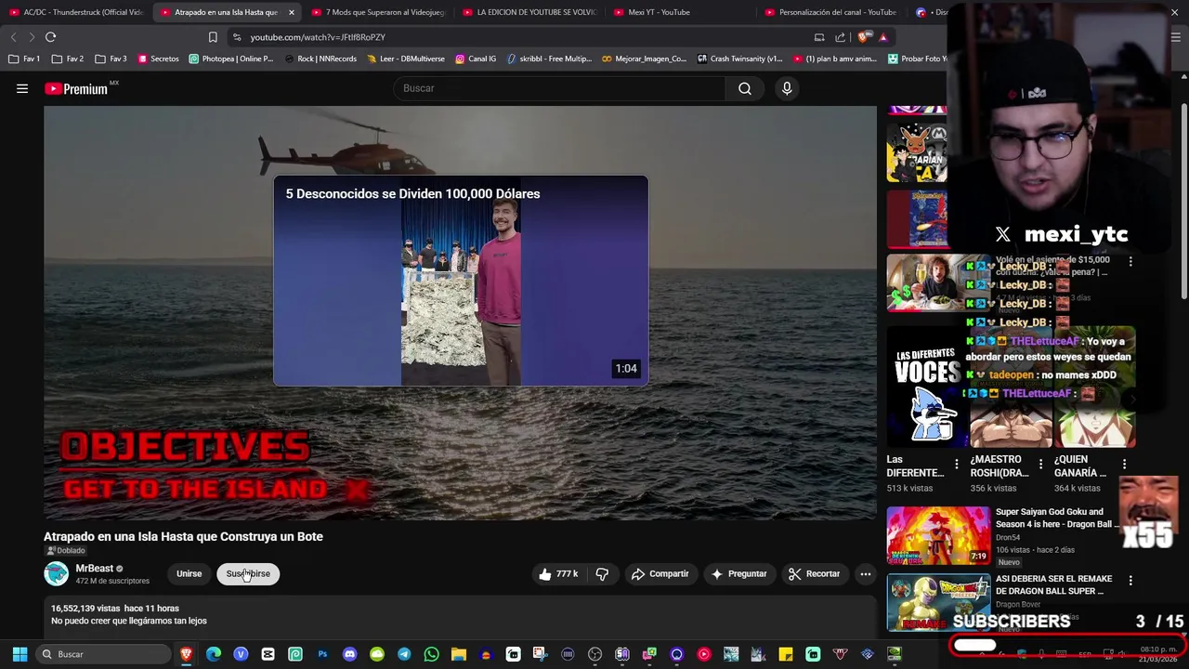The width and height of the screenshot is (1189, 669).
Task: Open Secretos bookmark
Action: coord(158,59)
